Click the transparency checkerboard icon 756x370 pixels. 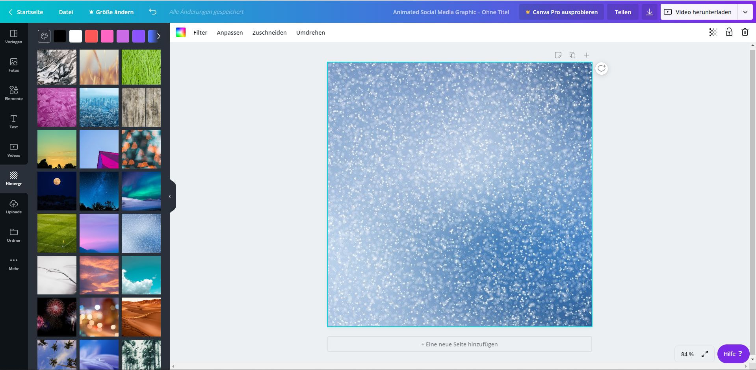pos(713,32)
